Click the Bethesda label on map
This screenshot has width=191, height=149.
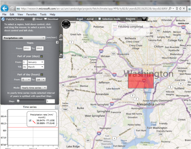(130, 38)
